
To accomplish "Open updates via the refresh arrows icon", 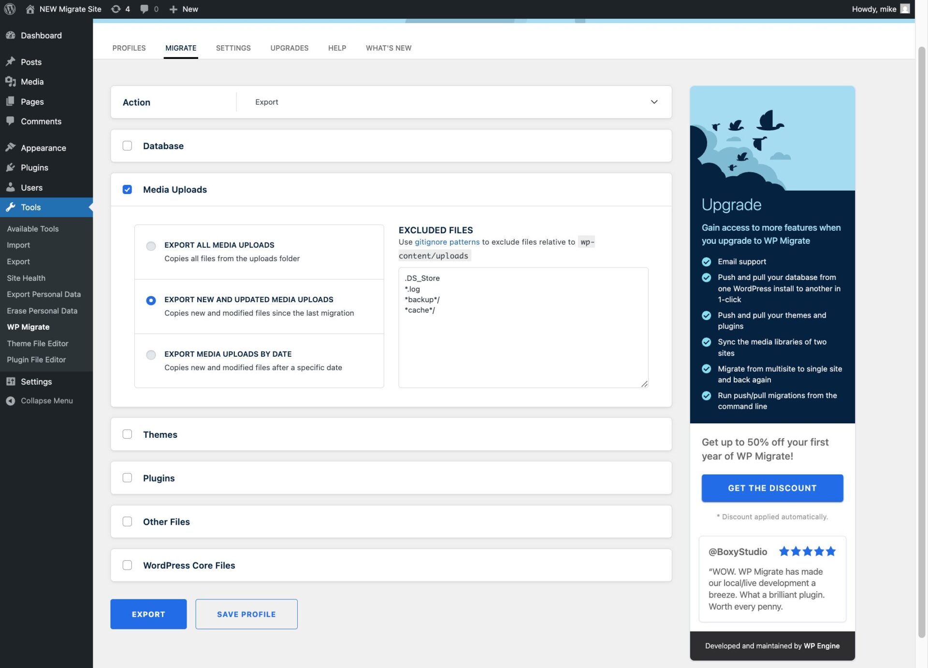I will tap(116, 9).
